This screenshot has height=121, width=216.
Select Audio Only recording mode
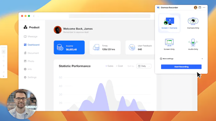(x=193, y=44)
